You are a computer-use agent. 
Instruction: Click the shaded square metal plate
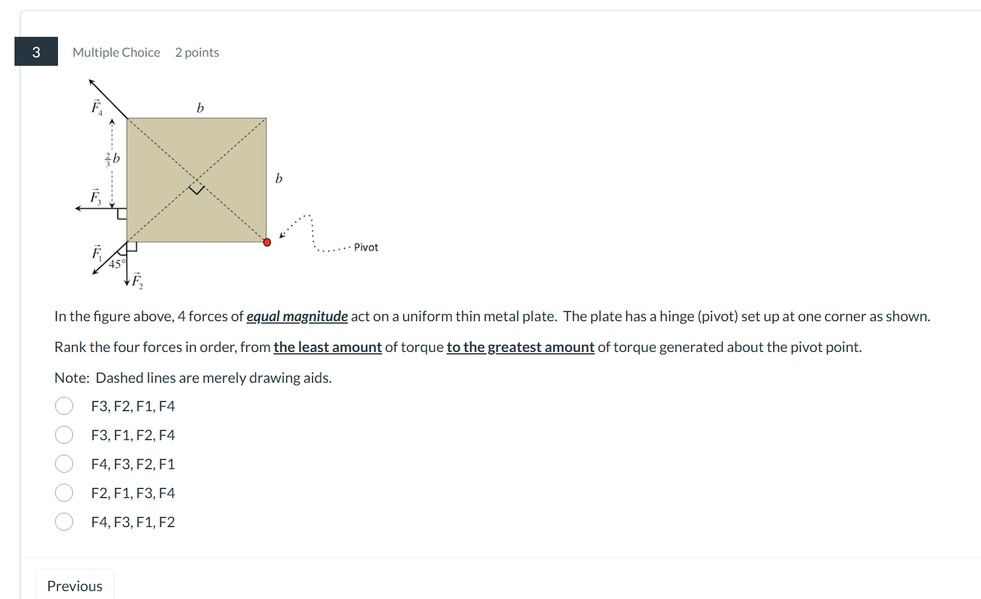[196, 180]
